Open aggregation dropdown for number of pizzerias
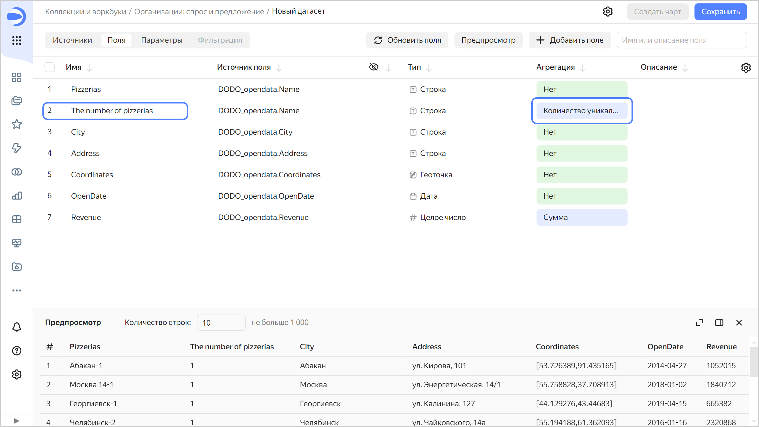Image resolution: width=759 pixels, height=427 pixels. point(581,111)
